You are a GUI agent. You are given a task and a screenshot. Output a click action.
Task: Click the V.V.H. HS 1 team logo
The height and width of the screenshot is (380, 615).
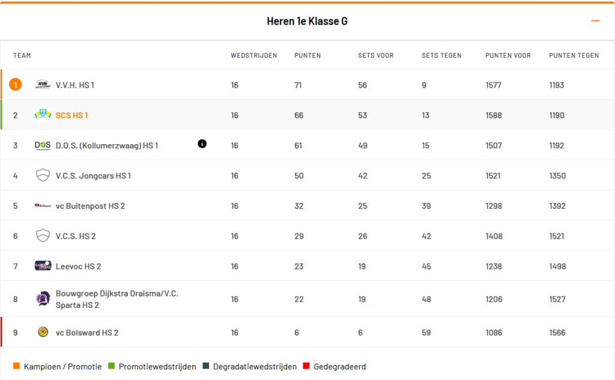click(x=43, y=85)
